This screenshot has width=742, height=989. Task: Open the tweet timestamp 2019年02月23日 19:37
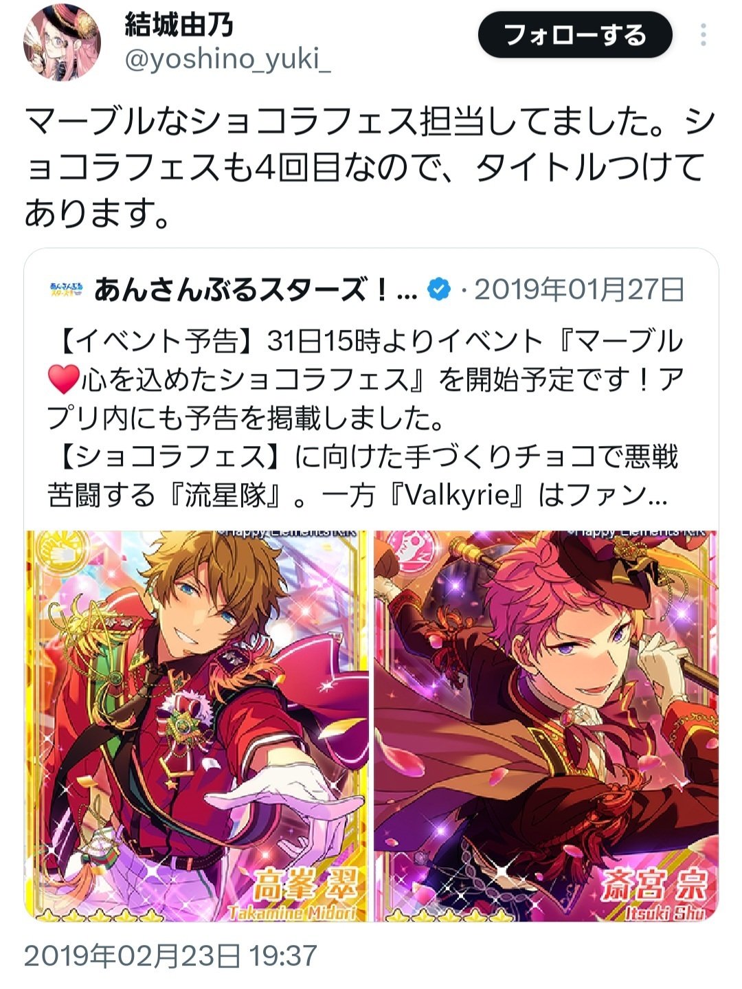click(170, 956)
